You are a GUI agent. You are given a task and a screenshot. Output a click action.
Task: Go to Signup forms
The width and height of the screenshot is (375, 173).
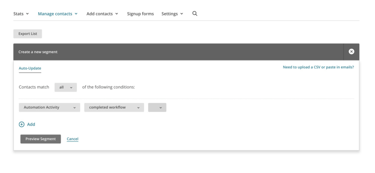140,14
